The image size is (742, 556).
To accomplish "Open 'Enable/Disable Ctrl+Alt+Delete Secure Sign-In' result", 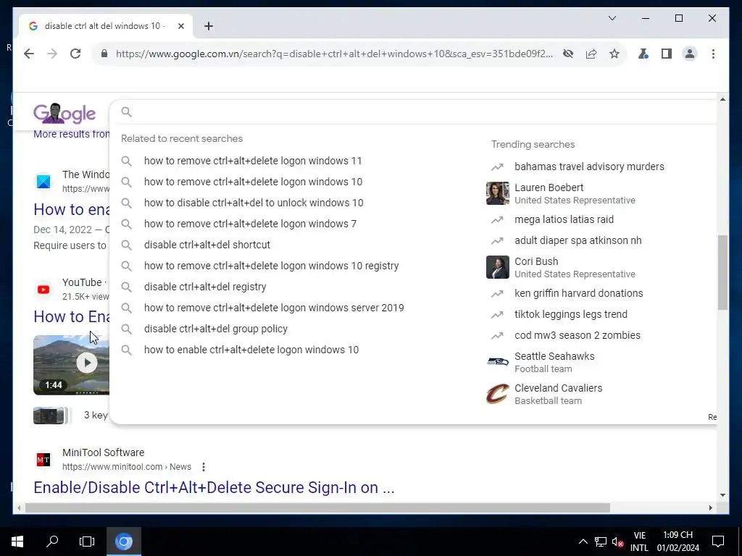I will (x=214, y=487).
